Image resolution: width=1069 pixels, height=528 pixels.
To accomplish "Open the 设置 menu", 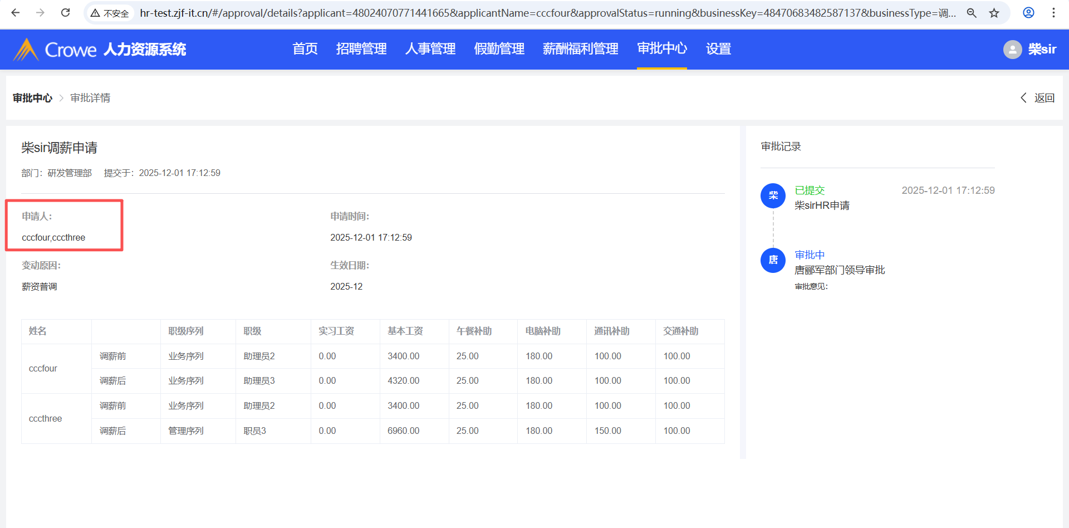I will pos(718,49).
